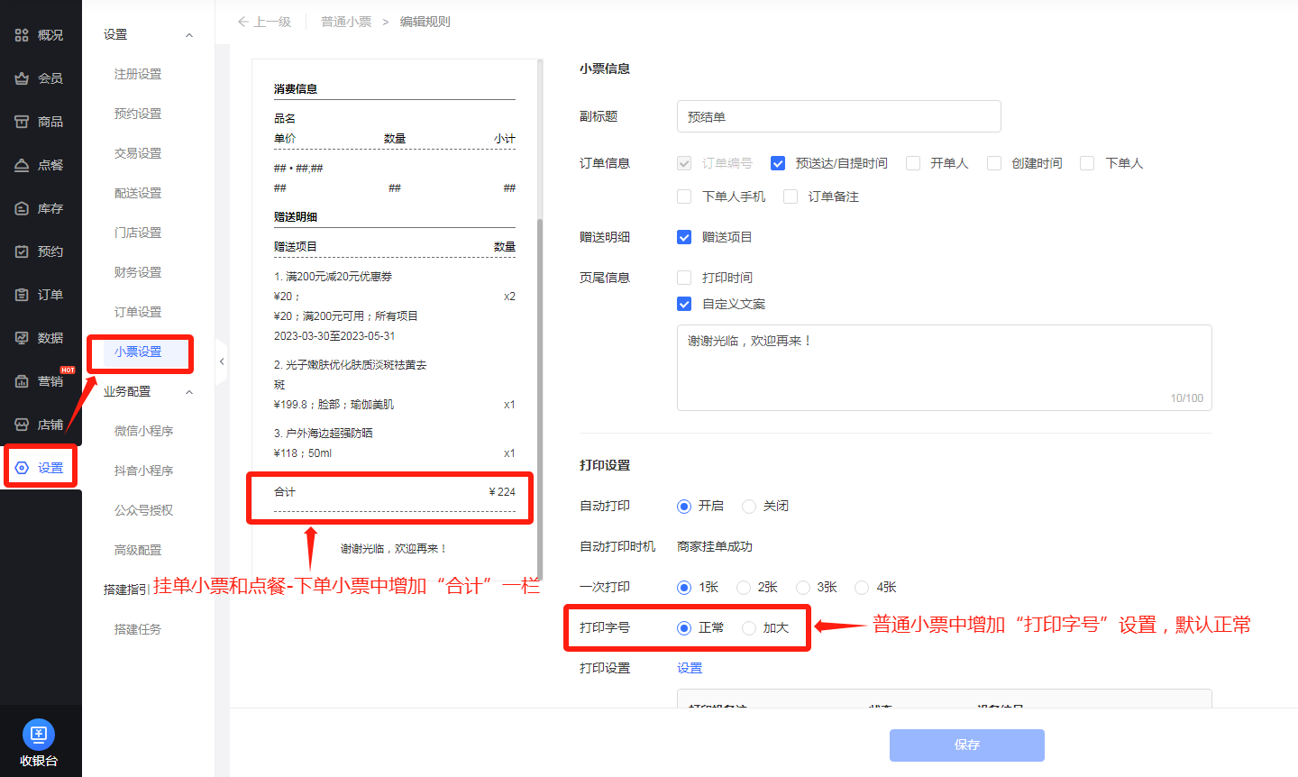Enable 下单人手机 checkbox
This screenshot has width=1298, height=777.
(684, 197)
